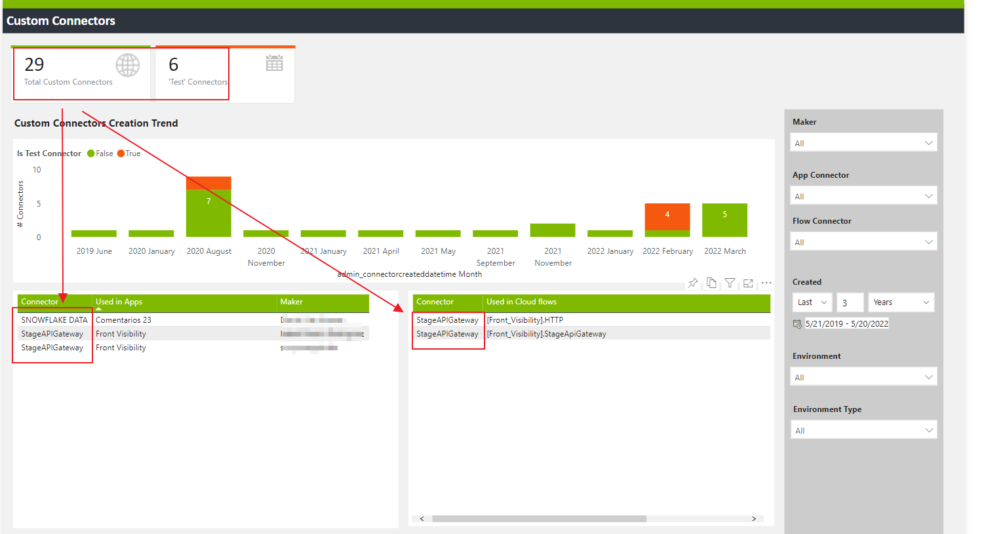
Task: Open the Environment Type dropdown
Action: pos(863,429)
